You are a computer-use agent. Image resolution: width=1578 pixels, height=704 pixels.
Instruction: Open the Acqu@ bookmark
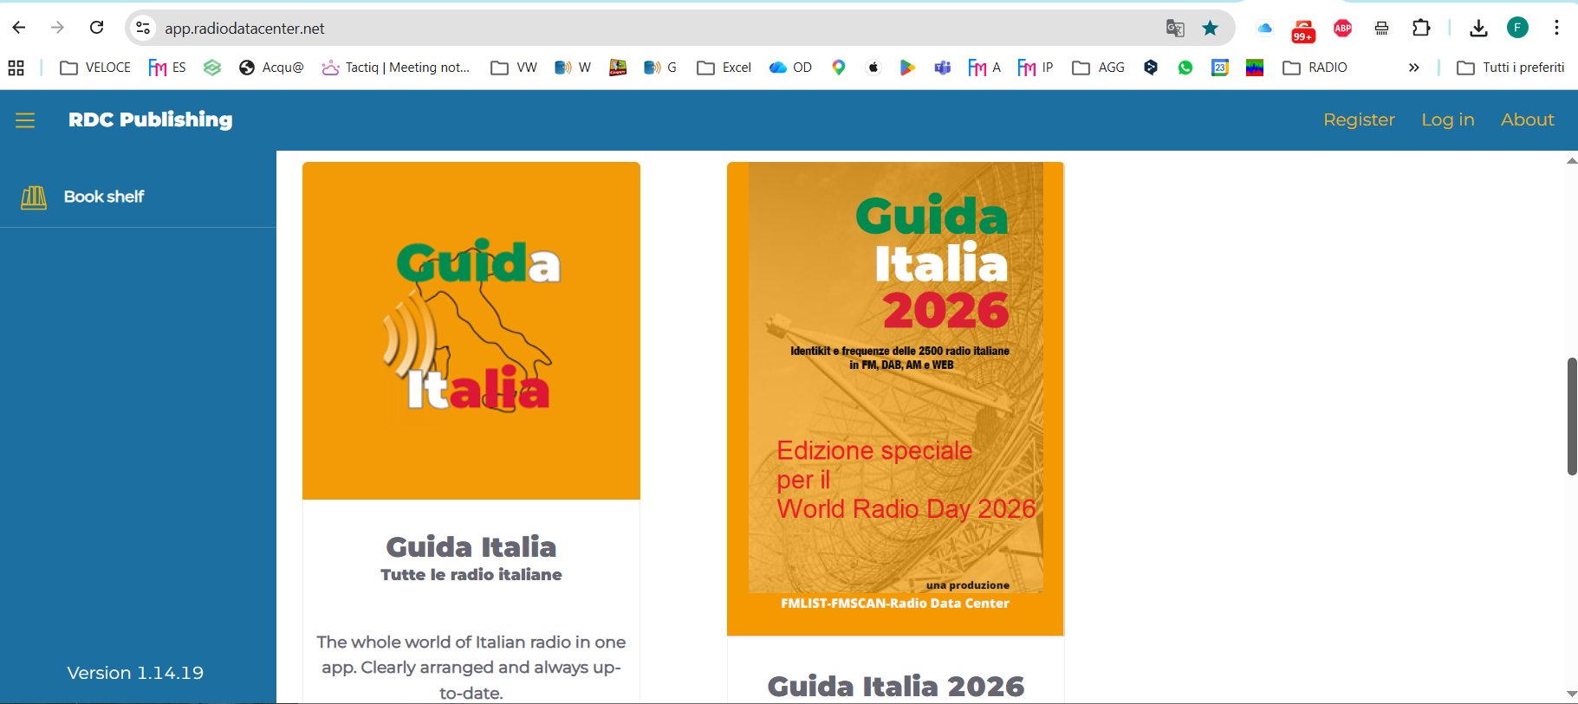click(271, 68)
